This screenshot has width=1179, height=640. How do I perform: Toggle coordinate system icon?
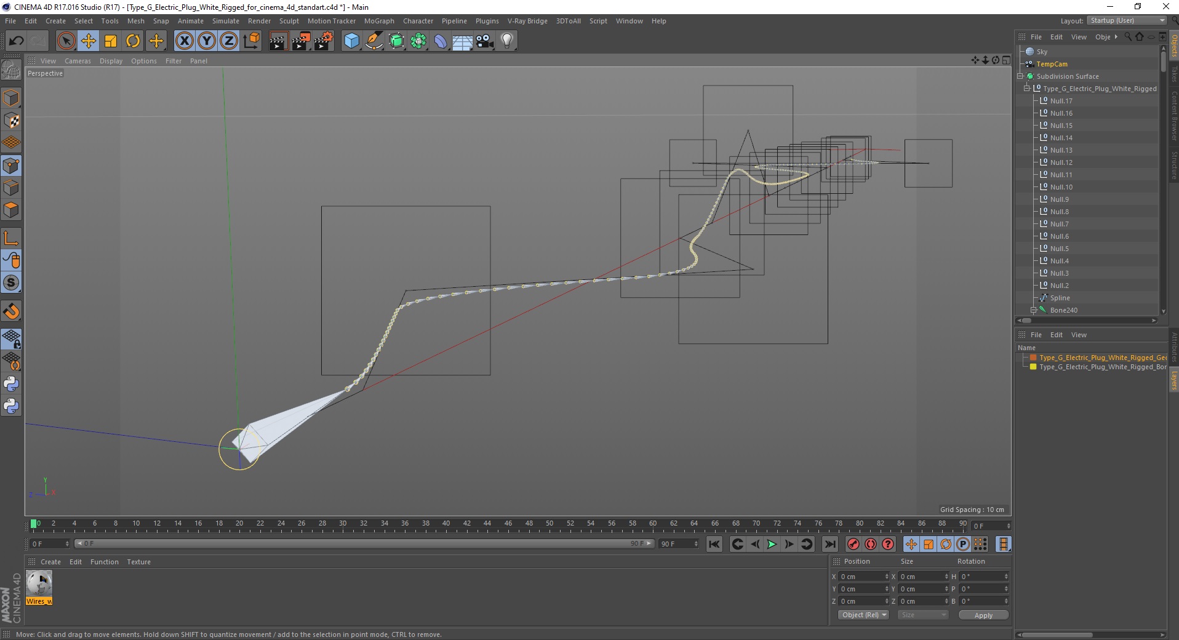pyautogui.click(x=251, y=41)
